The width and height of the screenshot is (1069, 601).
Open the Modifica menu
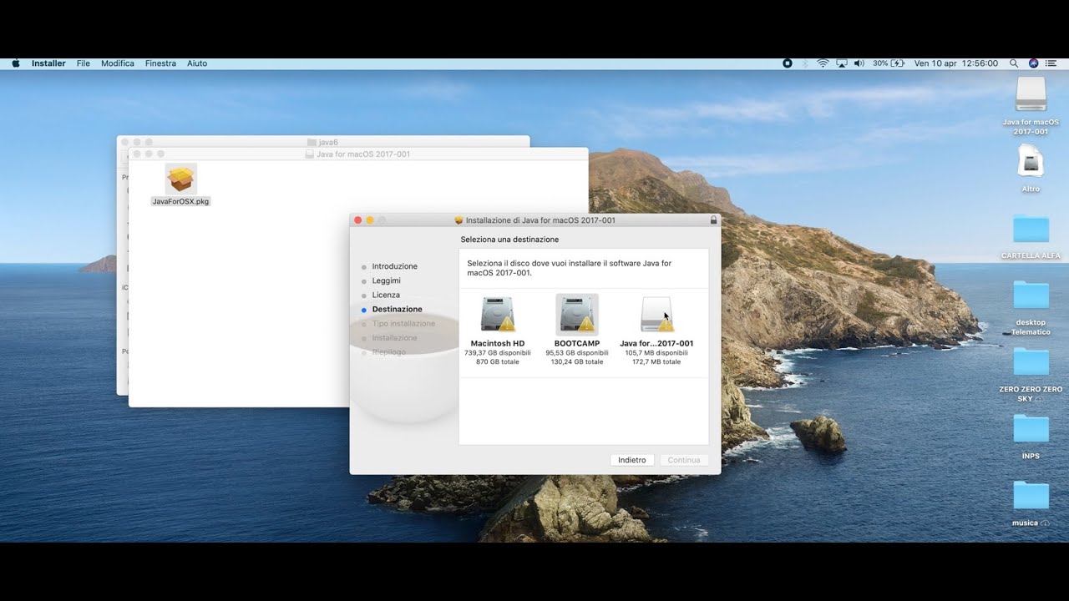tap(118, 63)
